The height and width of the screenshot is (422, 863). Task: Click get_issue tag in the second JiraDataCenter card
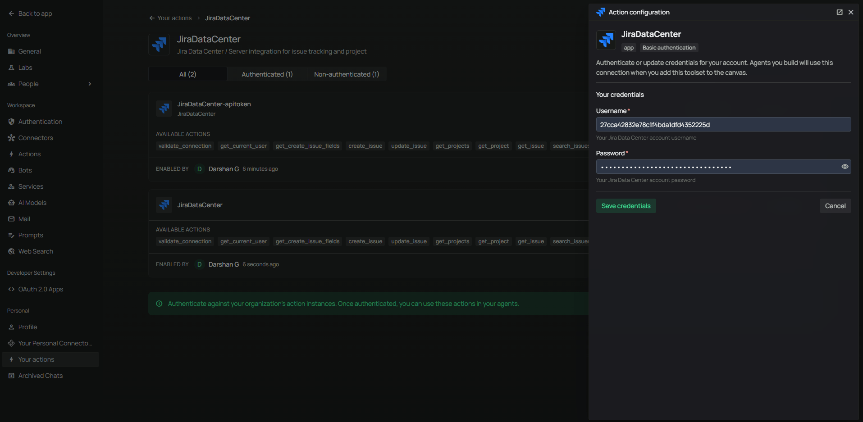click(x=531, y=241)
